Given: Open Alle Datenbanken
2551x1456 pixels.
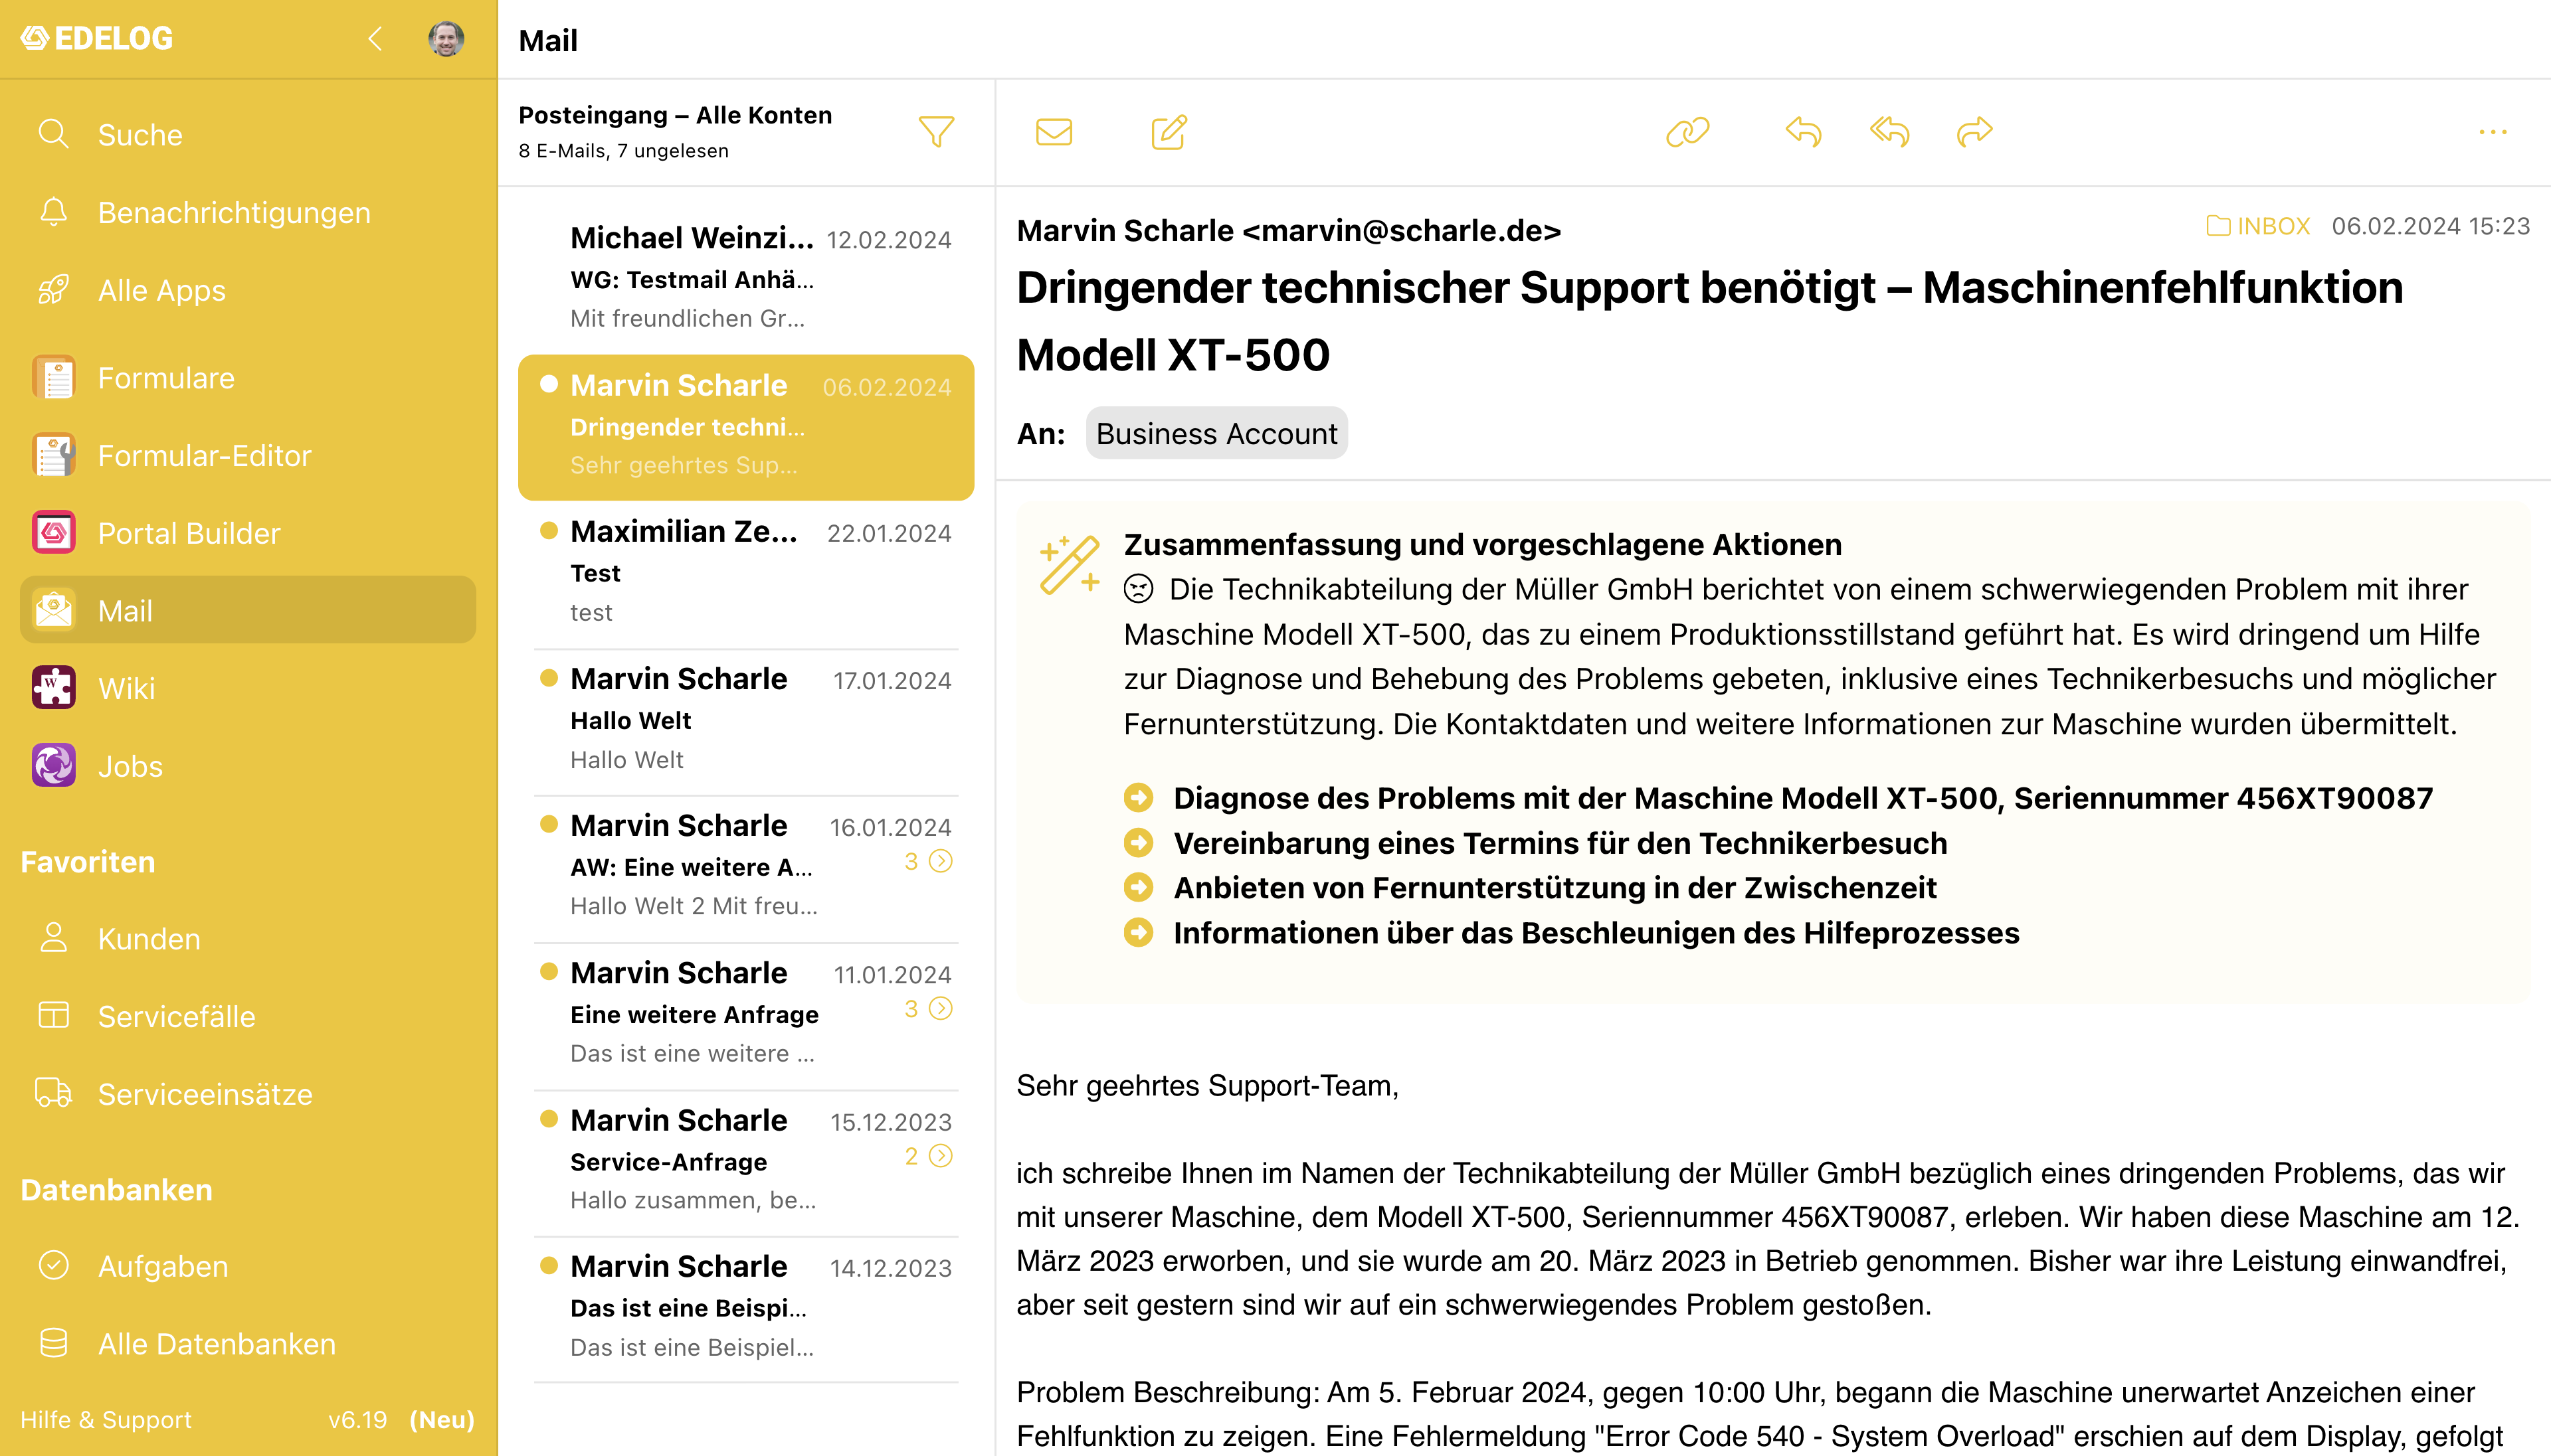Looking at the screenshot, I should pyautogui.click(x=247, y=1343).
